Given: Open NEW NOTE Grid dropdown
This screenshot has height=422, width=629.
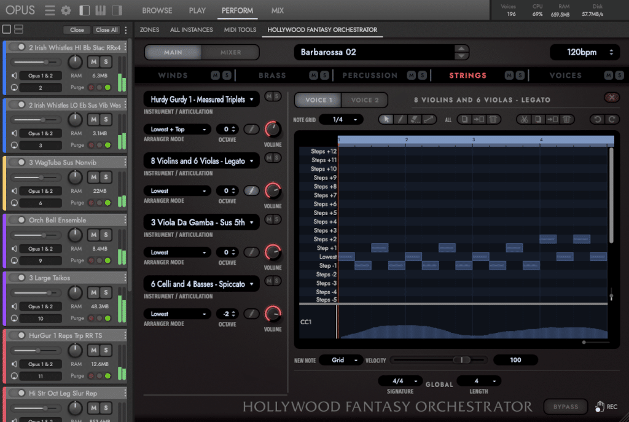Looking at the screenshot, I should tap(341, 360).
